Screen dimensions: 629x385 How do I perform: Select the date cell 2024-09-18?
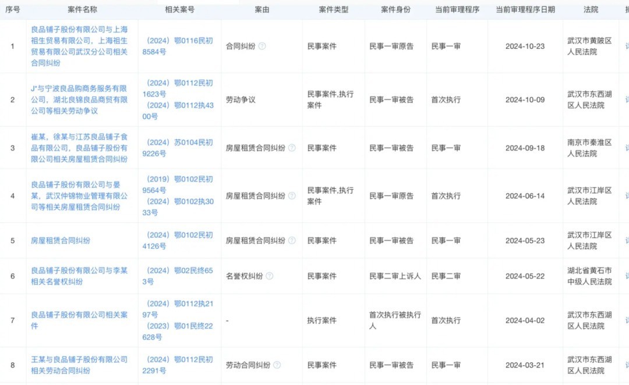pyautogui.click(x=525, y=148)
